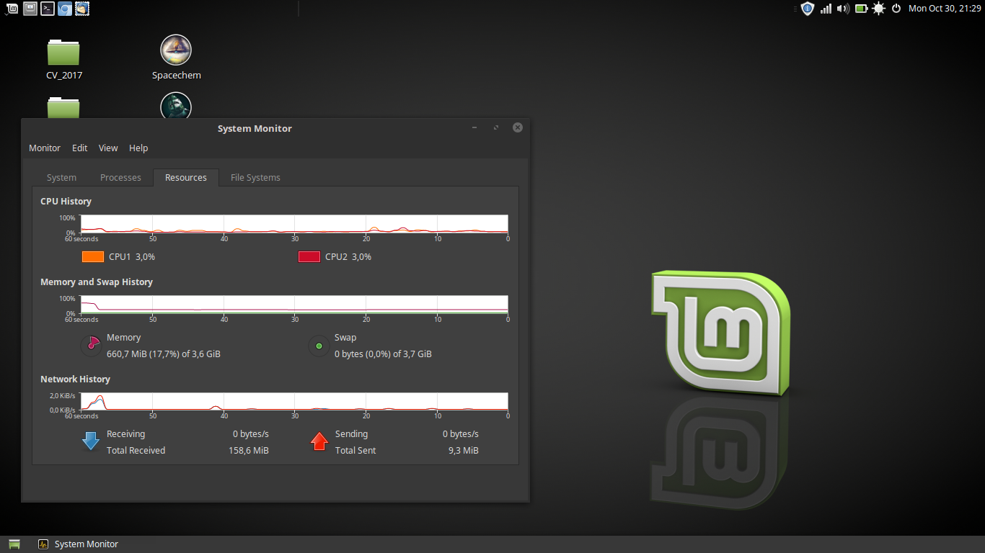The height and width of the screenshot is (553, 985).
Task: Click the 'Memory' label
Action: [x=123, y=337]
